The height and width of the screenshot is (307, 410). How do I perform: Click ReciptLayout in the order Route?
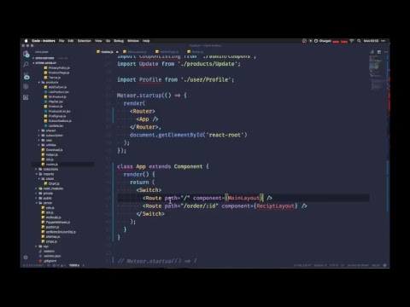[x=275, y=206]
